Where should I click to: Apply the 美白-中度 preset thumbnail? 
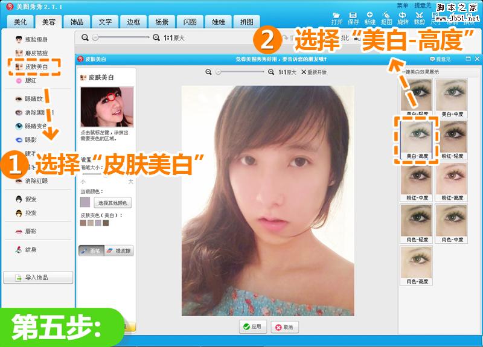[x=452, y=98]
